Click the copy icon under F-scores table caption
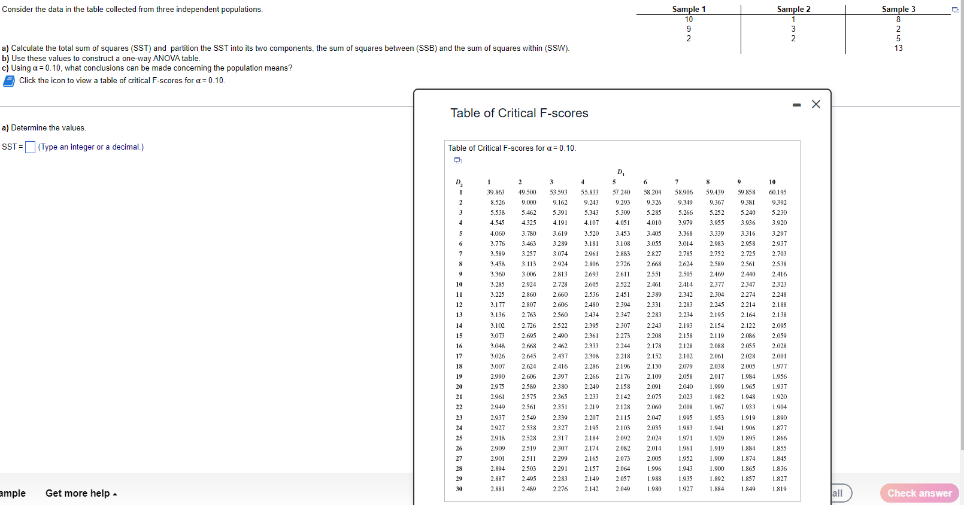964x505 pixels. [x=457, y=160]
